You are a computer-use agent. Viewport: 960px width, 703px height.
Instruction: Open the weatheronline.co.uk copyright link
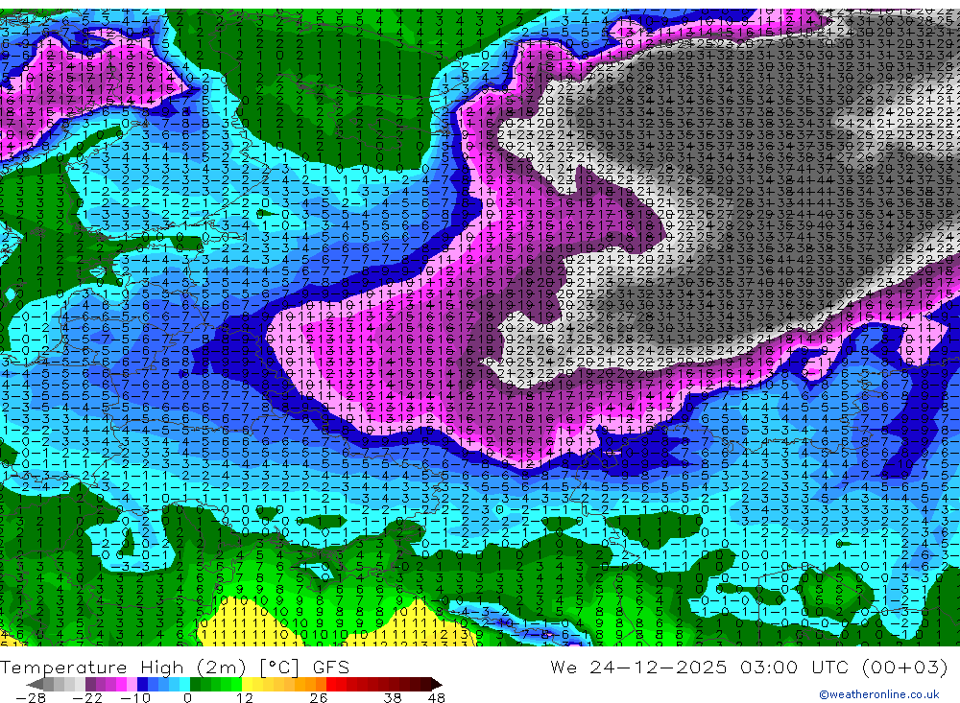pos(878,694)
